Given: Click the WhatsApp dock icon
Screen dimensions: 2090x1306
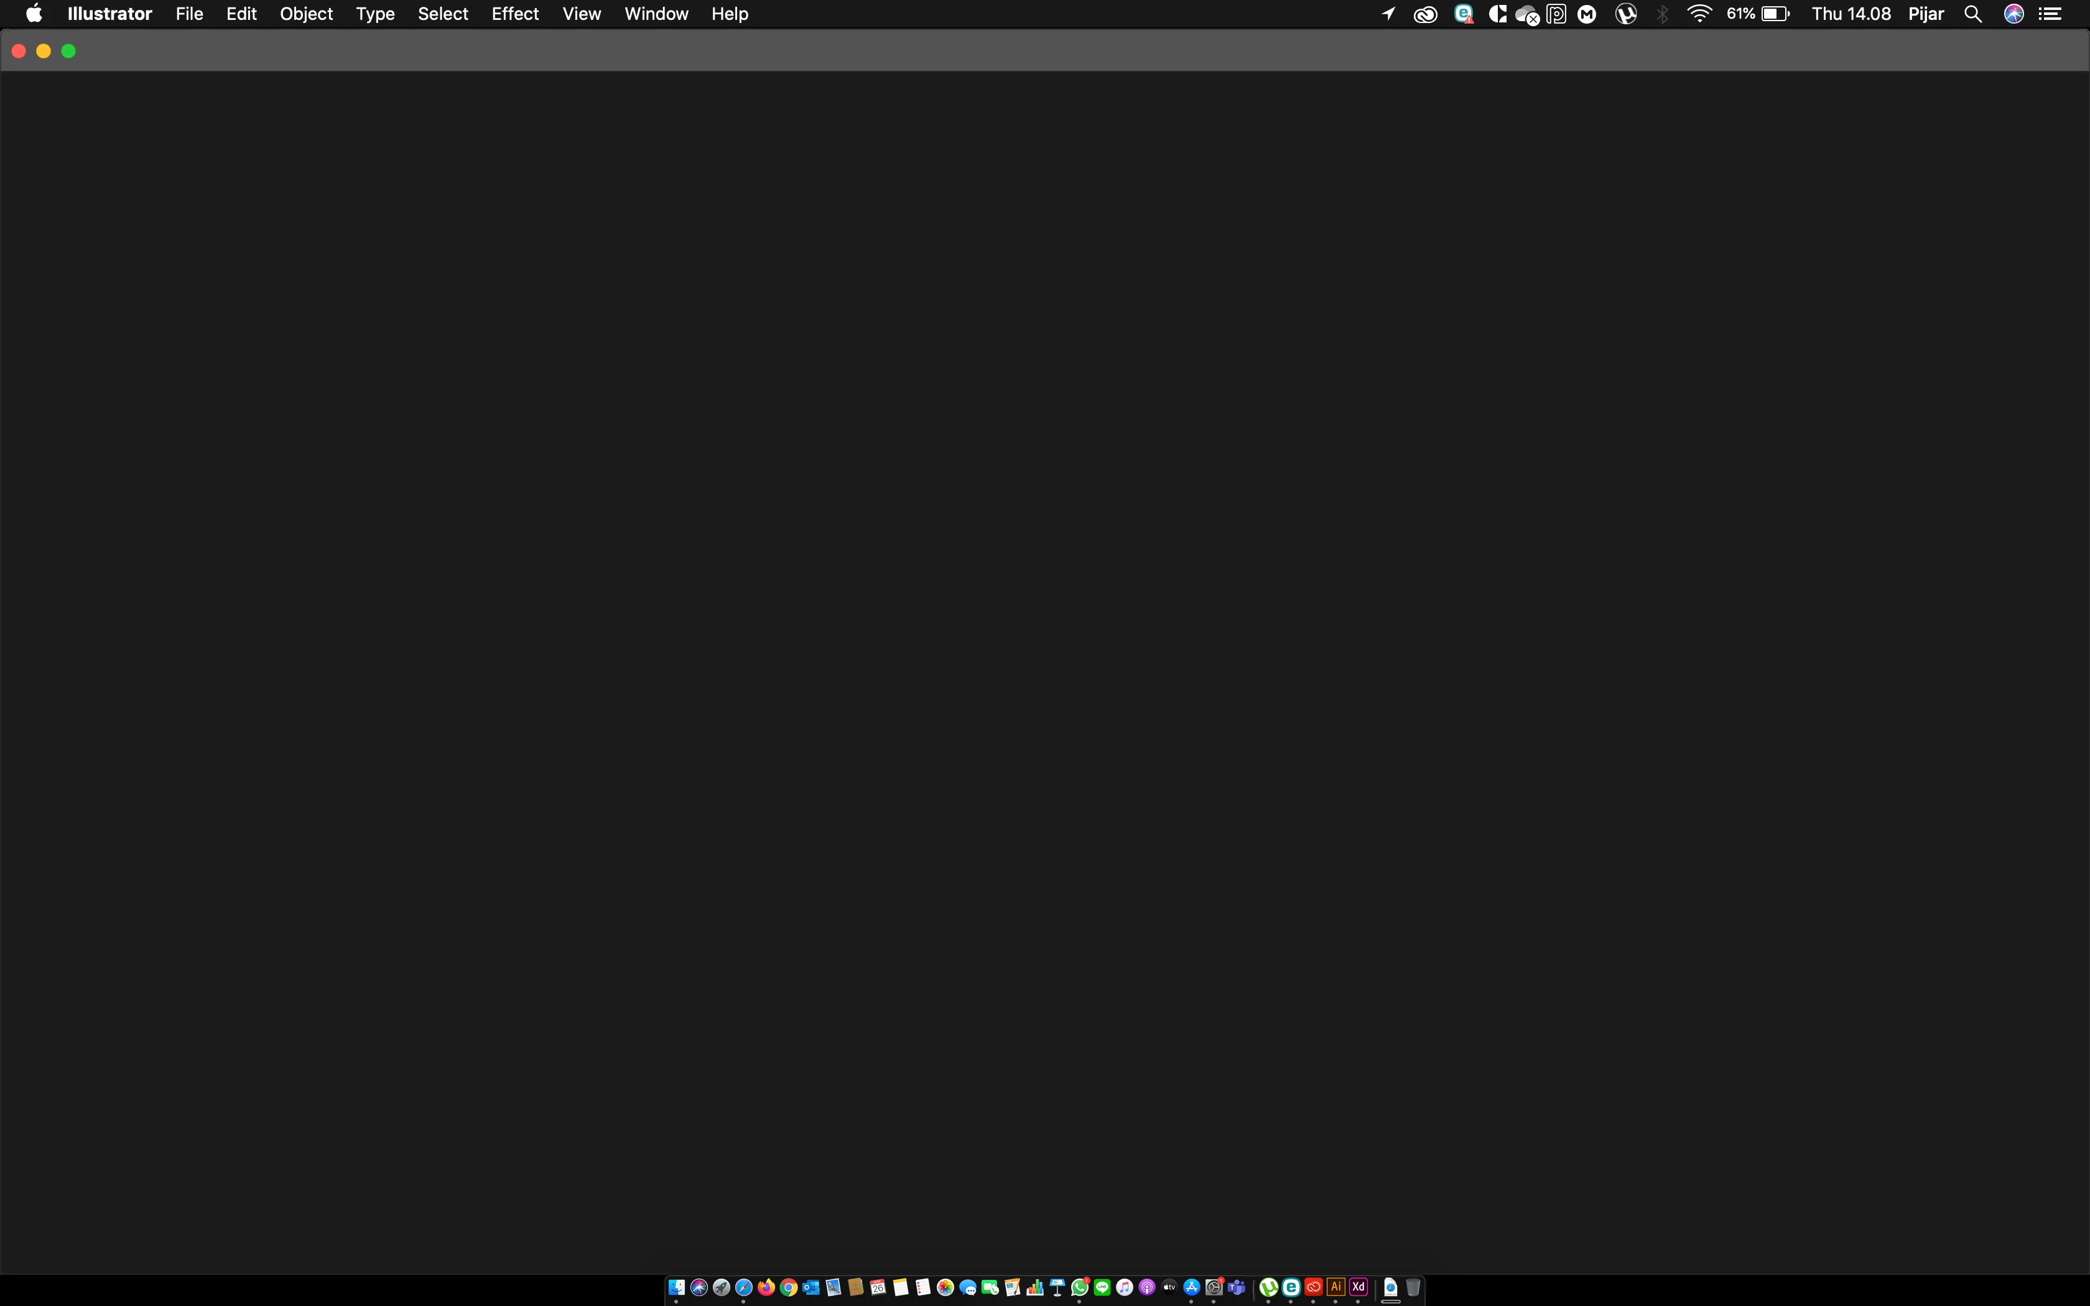Looking at the screenshot, I should (x=1079, y=1288).
